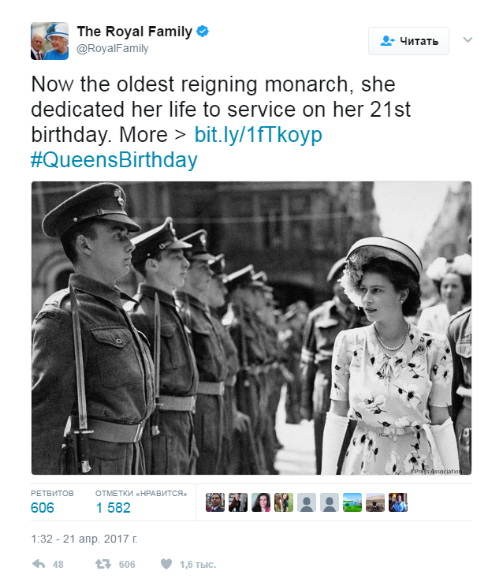Open the black-and-white Queen photo
Image resolution: width=503 pixels, height=586 pixels.
[251, 327]
